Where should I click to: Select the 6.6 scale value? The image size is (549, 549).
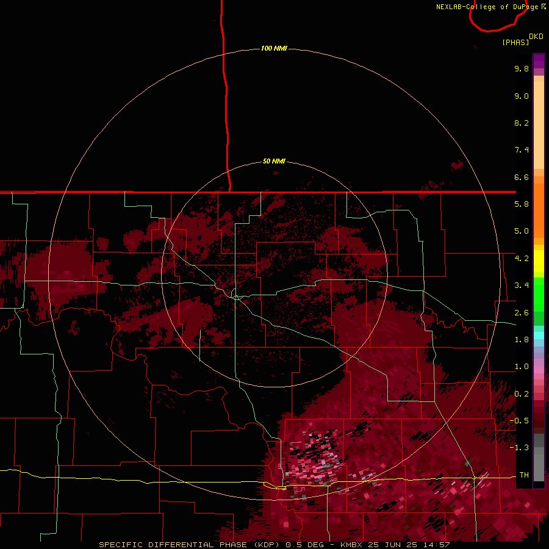(522, 177)
